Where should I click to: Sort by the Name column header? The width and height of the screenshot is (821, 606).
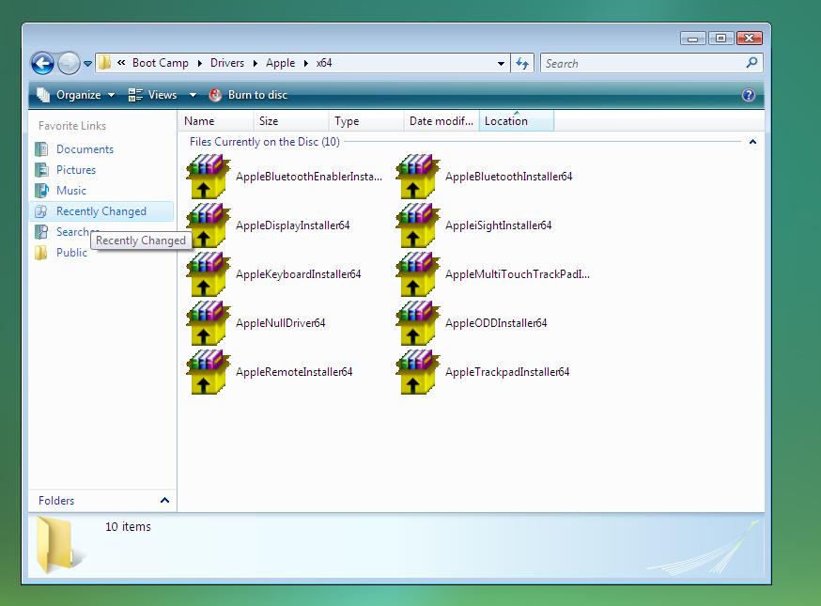coord(215,121)
